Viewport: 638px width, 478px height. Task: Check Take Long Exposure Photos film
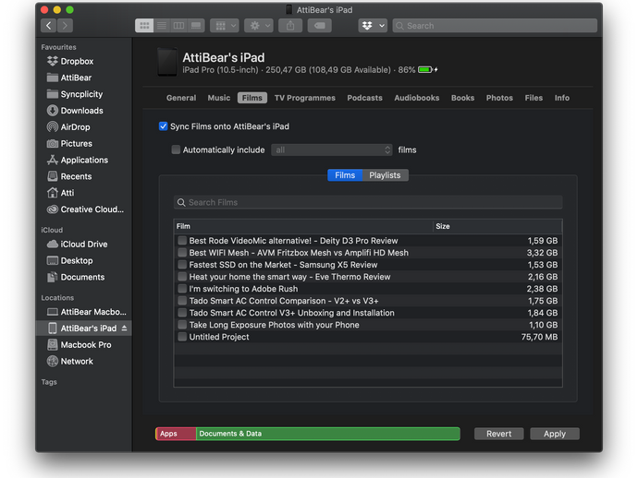click(x=182, y=325)
